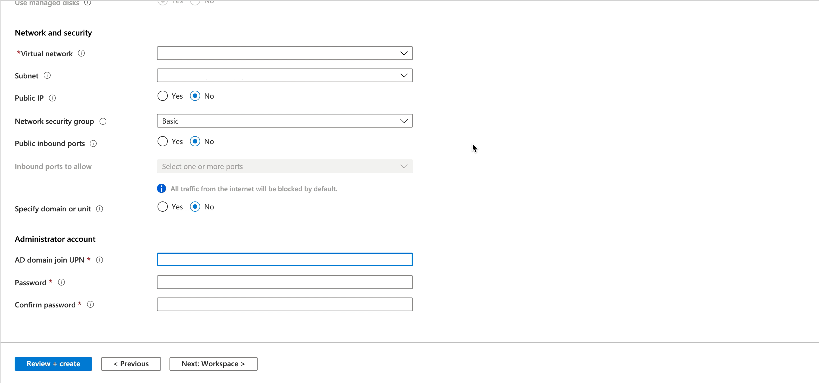Focus the AD domain join UPN field
Image resolution: width=819 pixels, height=383 pixels.
pos(285,259)
